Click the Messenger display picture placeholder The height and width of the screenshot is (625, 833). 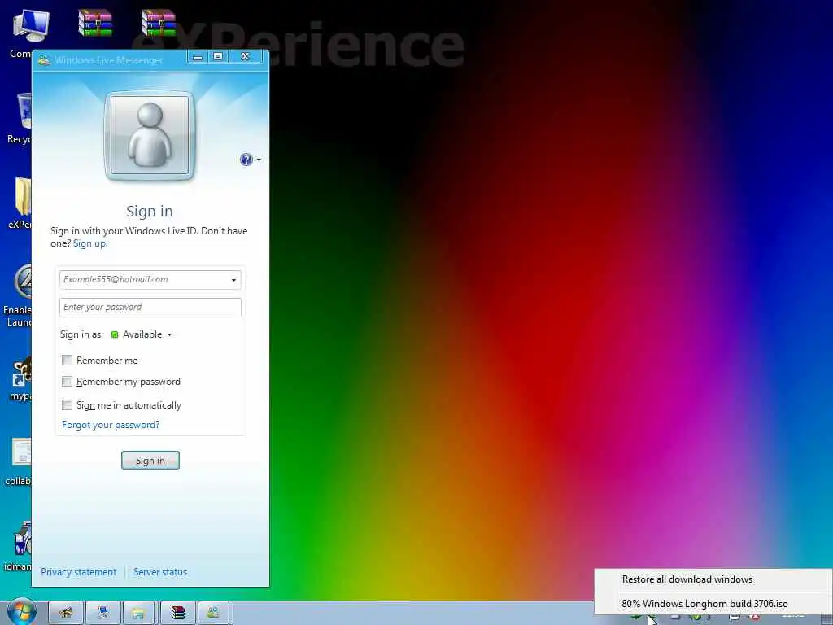[x=150, y=136]
